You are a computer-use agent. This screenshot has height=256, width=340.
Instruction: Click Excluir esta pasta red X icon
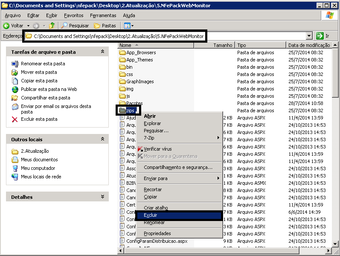[x=15, y=119]
